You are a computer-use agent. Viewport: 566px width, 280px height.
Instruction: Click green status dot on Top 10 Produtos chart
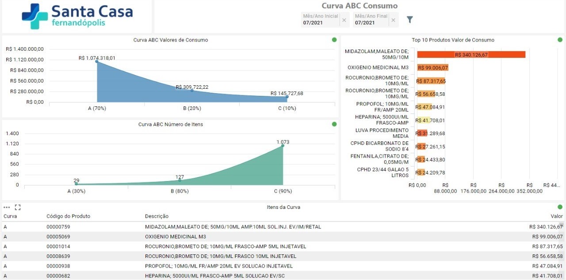click(560, 40)
